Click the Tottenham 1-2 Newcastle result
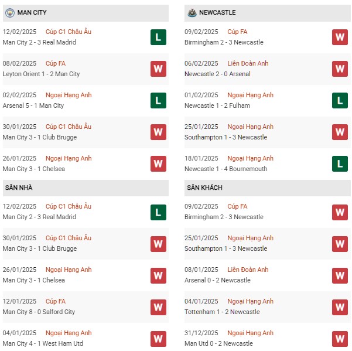The image size is (352, 351). pos(222,312)
